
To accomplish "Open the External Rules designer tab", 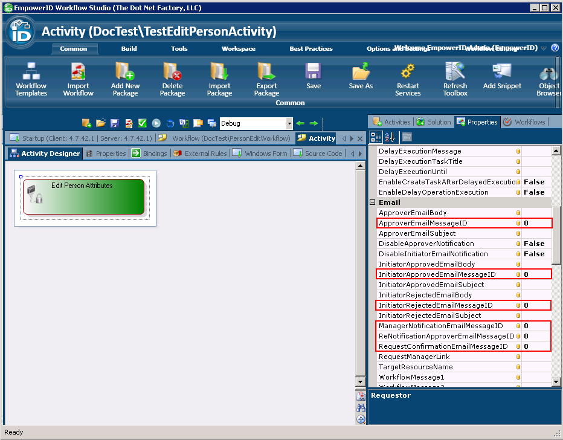I will click(201, 154).
